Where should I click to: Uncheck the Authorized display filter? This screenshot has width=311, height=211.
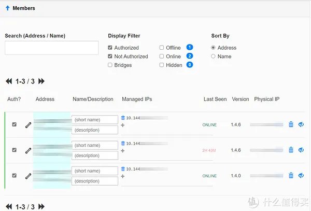click(x=110, y=48)
